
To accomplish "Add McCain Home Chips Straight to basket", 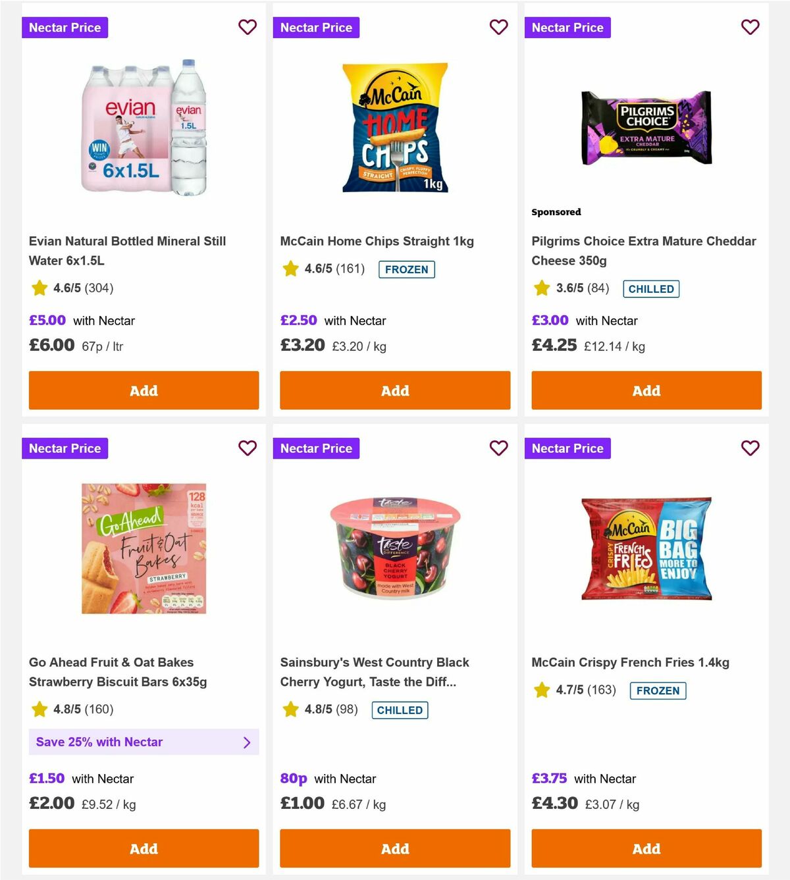I will coord(394,390).
